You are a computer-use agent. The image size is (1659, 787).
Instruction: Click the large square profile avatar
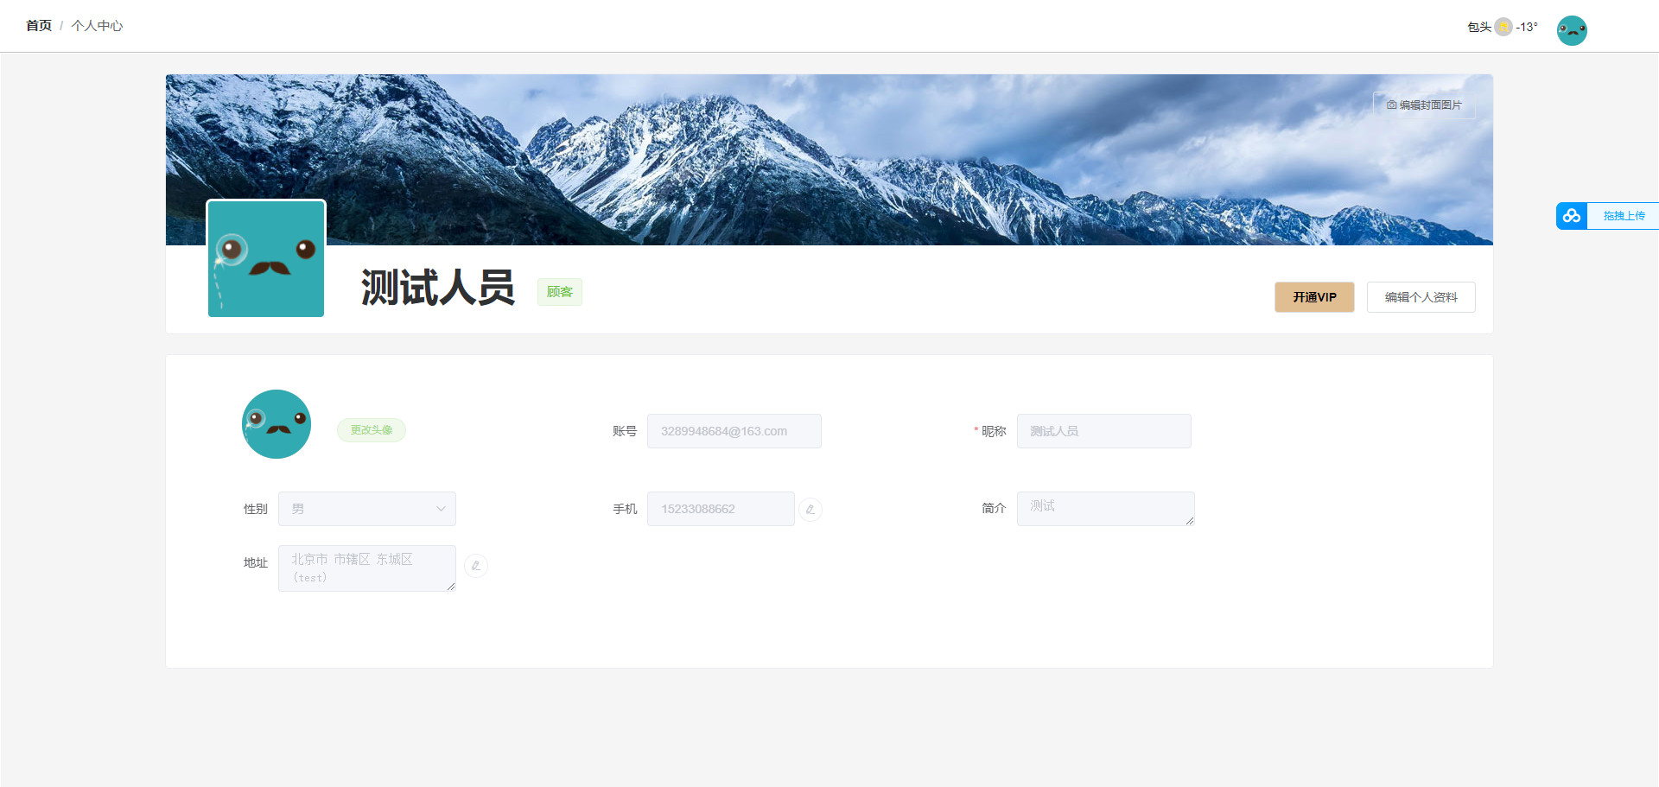pos(266,258)
